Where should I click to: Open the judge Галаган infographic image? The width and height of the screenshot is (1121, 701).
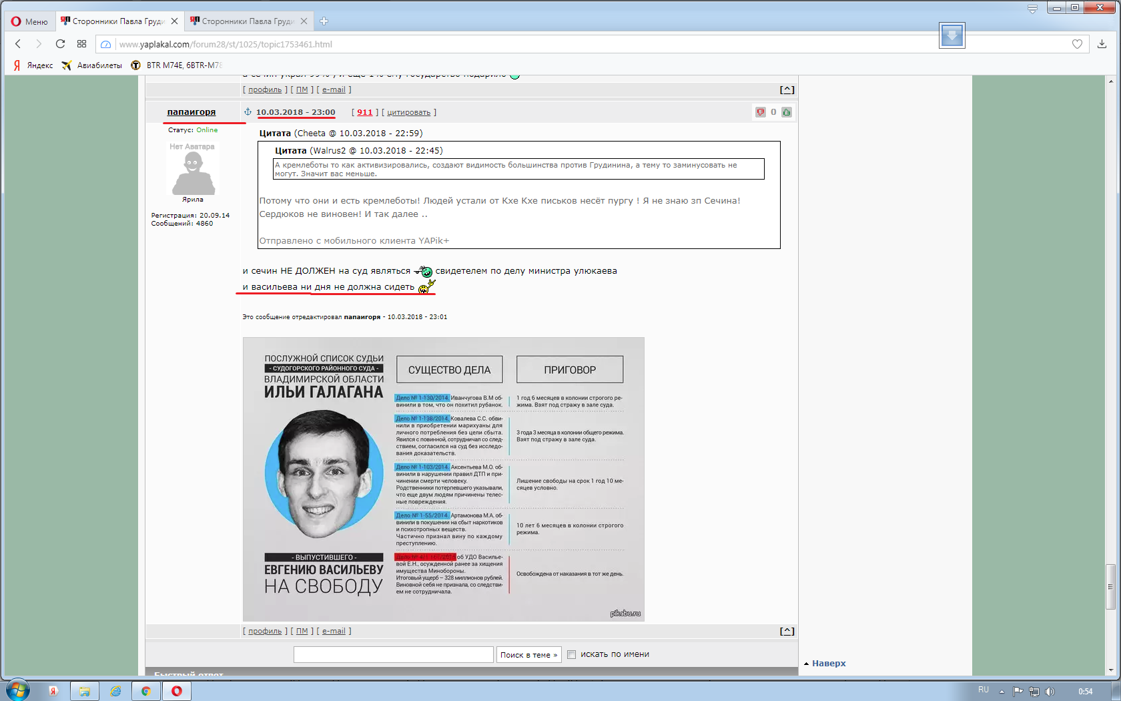(x=444, y=479)
